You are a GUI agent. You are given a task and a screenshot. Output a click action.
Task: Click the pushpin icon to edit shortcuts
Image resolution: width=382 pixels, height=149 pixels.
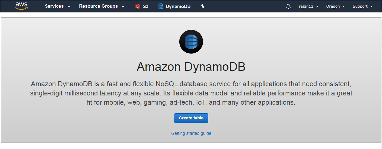pos(202,6)
